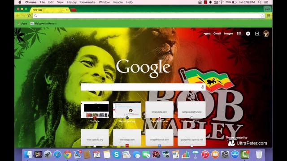Launch Camtasia from the Dock
The image size is (287, 161).
(245, 154)
